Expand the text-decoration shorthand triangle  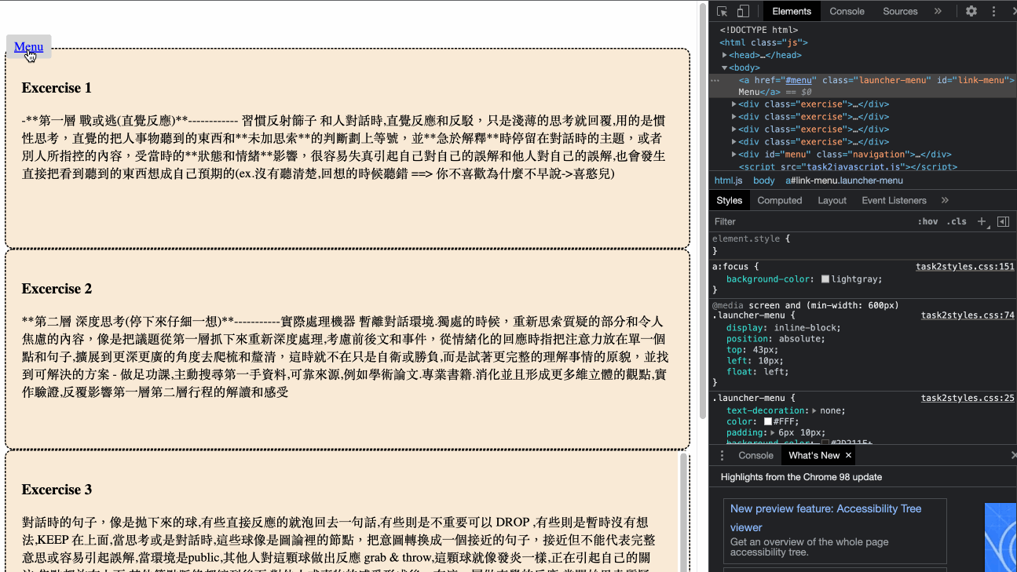click(x=814, y=410)
